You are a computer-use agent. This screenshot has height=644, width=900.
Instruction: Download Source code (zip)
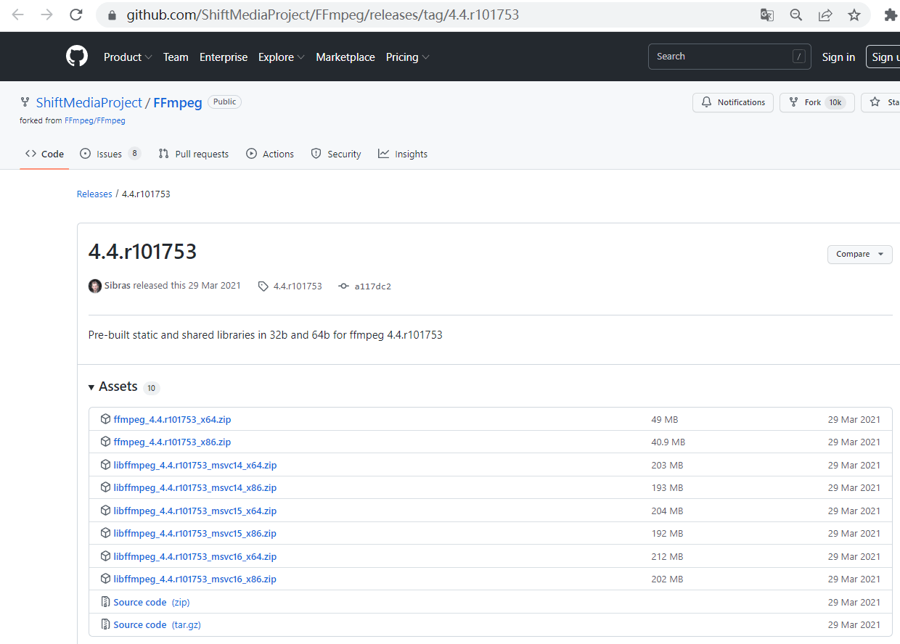pos(152,602)
